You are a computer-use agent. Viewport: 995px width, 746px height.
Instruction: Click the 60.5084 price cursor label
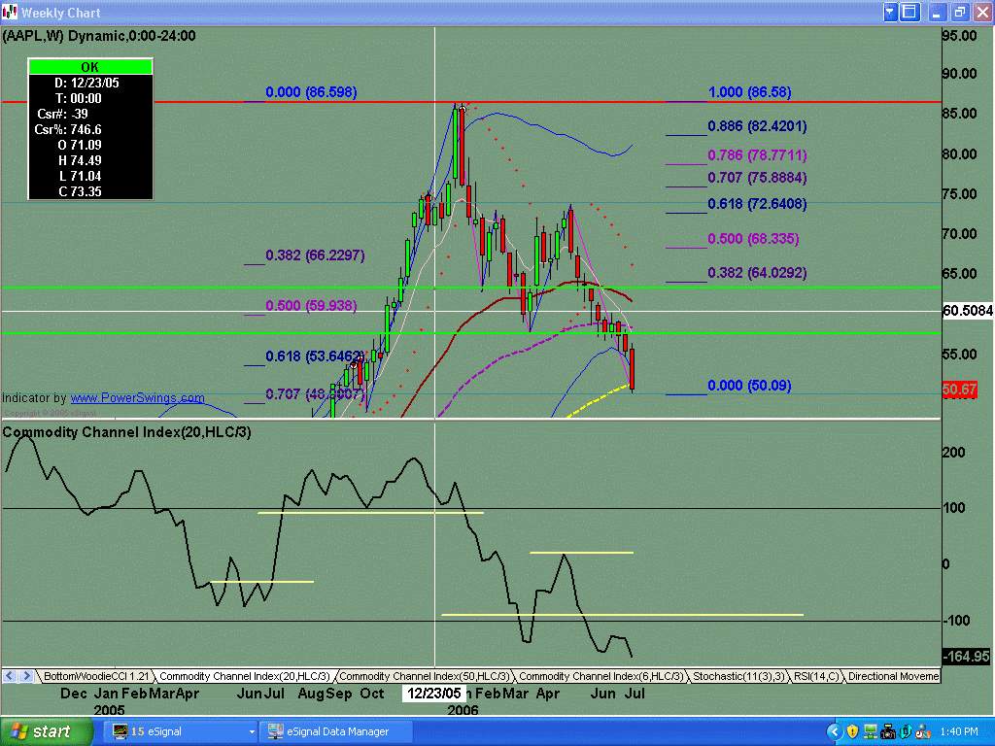[x=968, y=310]
